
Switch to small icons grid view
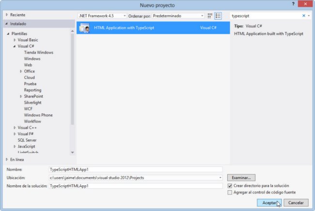[210, 16]
